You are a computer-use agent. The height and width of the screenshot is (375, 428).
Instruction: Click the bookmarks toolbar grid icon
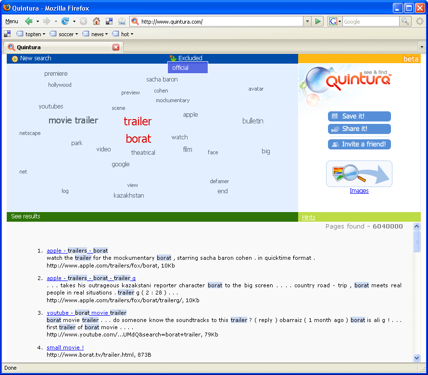[7, 34]
